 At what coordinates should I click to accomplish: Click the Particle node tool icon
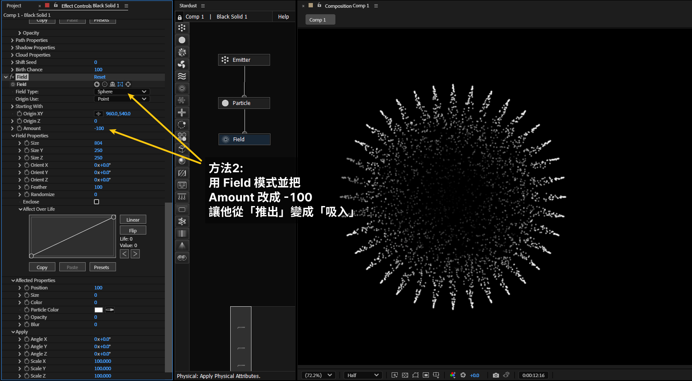point(182,40)
